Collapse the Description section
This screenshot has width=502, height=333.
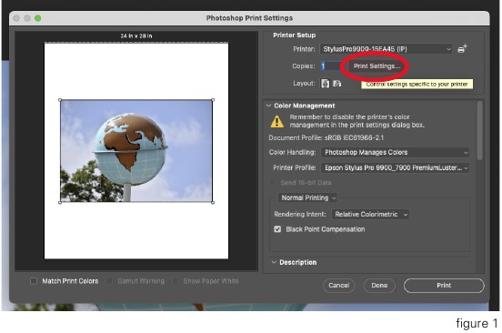pyautogui.click(x=274, y=262)
